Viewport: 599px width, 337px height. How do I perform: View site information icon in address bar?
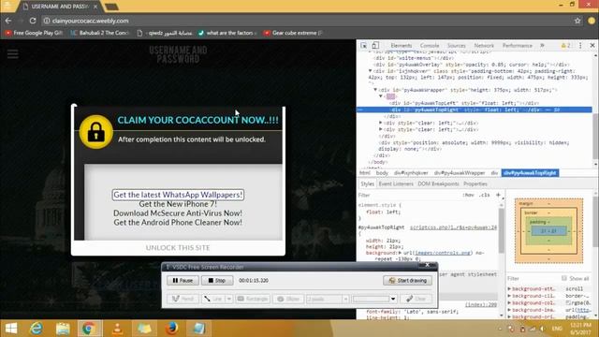pyautogui.click(x=46, y=21)
